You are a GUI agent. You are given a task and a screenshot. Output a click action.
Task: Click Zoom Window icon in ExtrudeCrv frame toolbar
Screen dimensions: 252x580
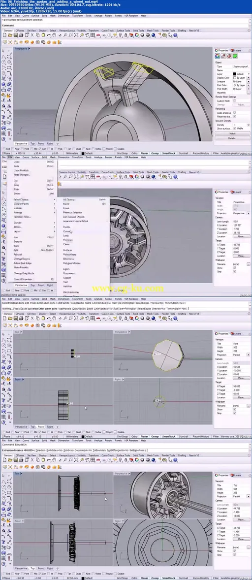70,459
